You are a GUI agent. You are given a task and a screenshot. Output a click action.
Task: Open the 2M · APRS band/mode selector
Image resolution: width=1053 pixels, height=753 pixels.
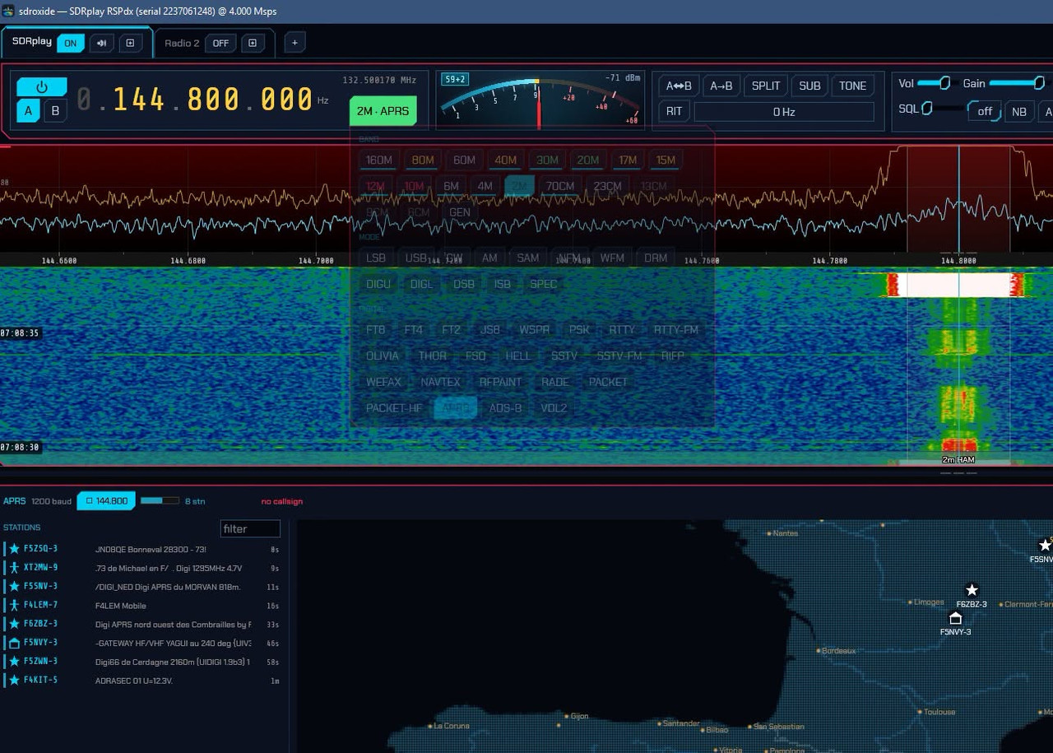tap(383, 111)
